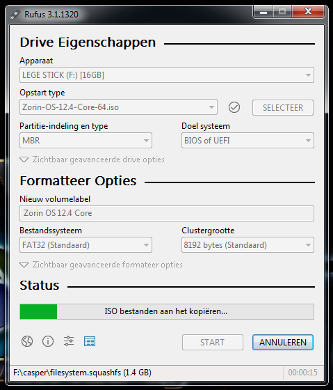Open the language selection globe icon

(x=27, y=341)
